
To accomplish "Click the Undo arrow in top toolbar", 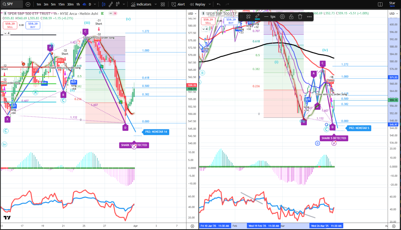I will 219,4.
